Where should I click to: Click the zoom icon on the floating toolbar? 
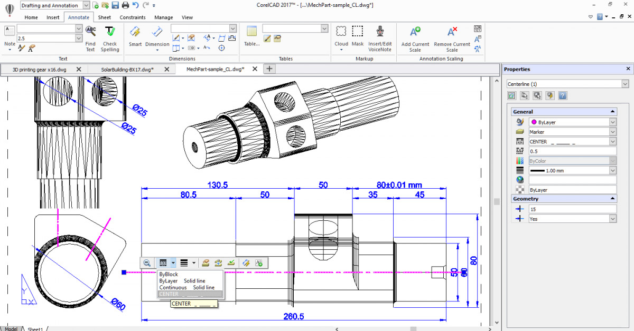[147, 262]
